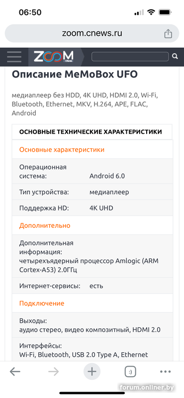
Task: Tap the share icon in address bar
Action: (x=168, y=33)
